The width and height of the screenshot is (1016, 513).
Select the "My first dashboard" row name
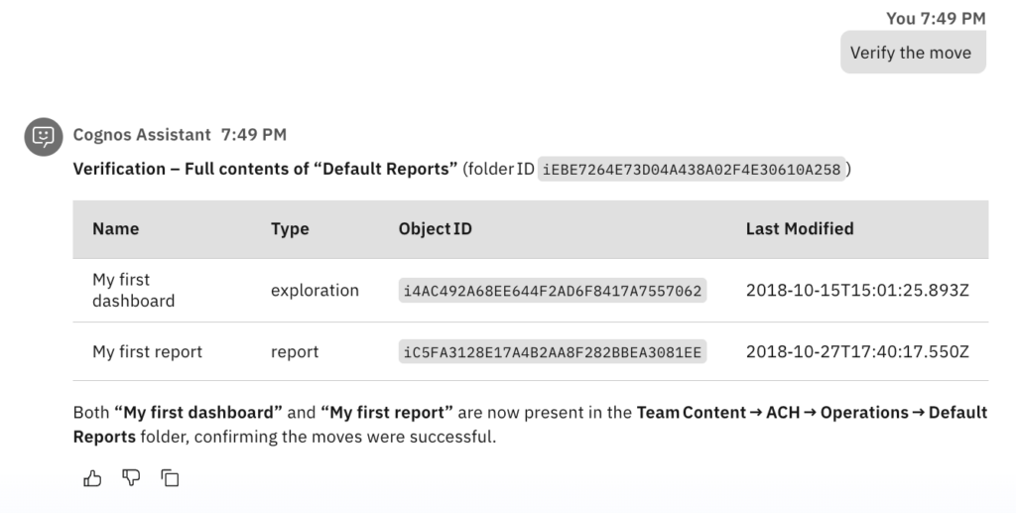point(133,290)
